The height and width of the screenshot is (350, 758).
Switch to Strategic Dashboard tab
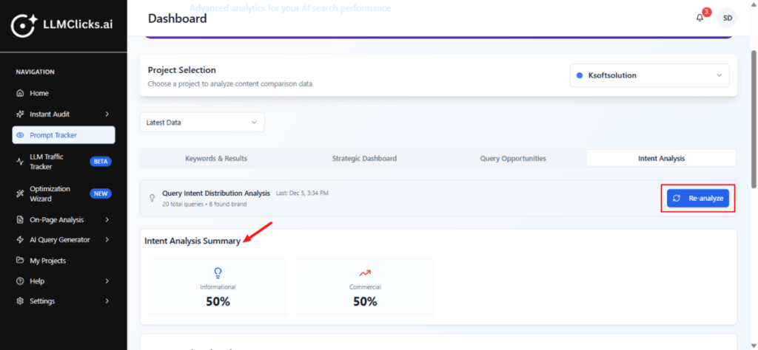[364, 158]
